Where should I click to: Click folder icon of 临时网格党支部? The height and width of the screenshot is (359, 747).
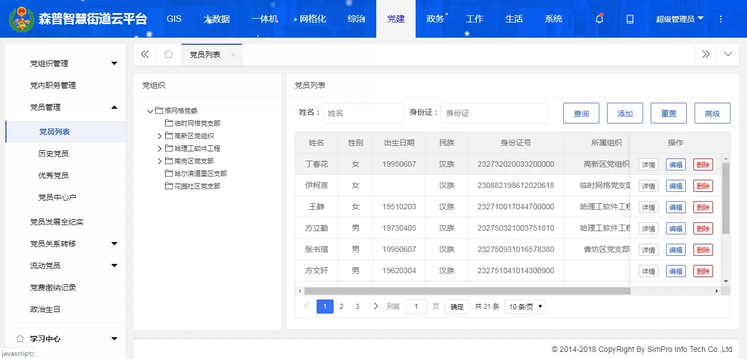point(169,123)
